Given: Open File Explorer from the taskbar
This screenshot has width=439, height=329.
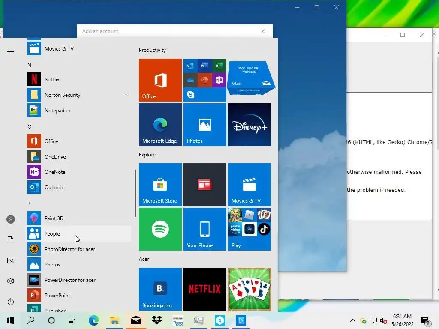Looking at the screenshot, I should click(x=114, y=320).
